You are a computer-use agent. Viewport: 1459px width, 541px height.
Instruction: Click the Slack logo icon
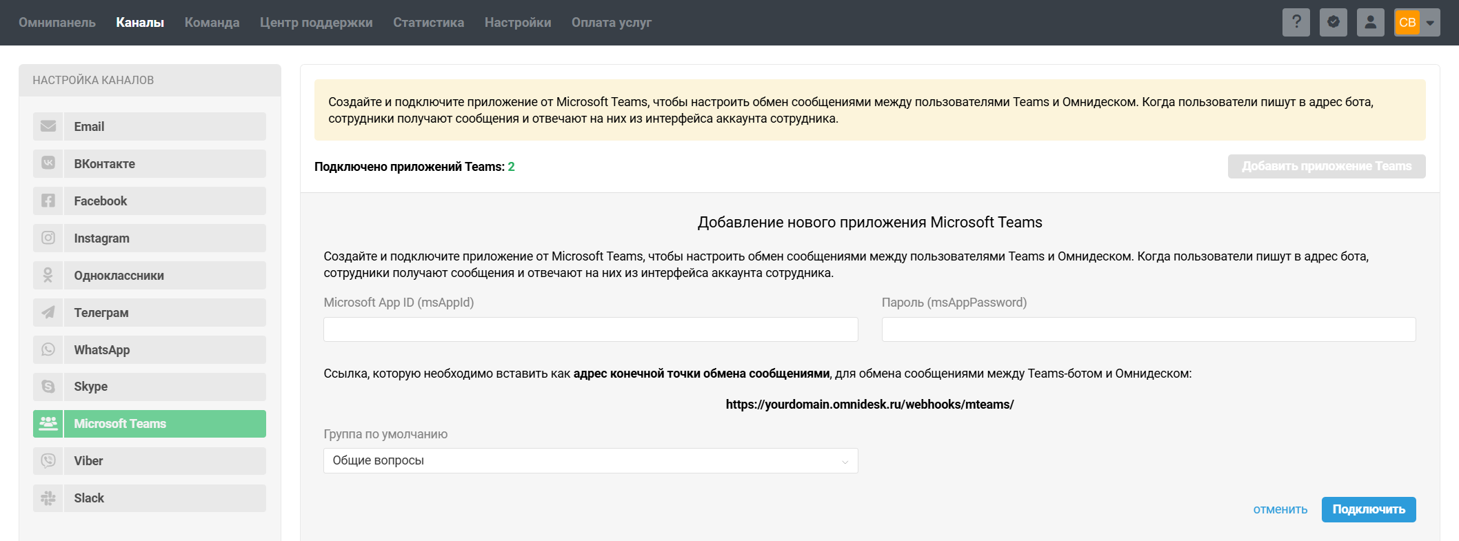point(48,498)
